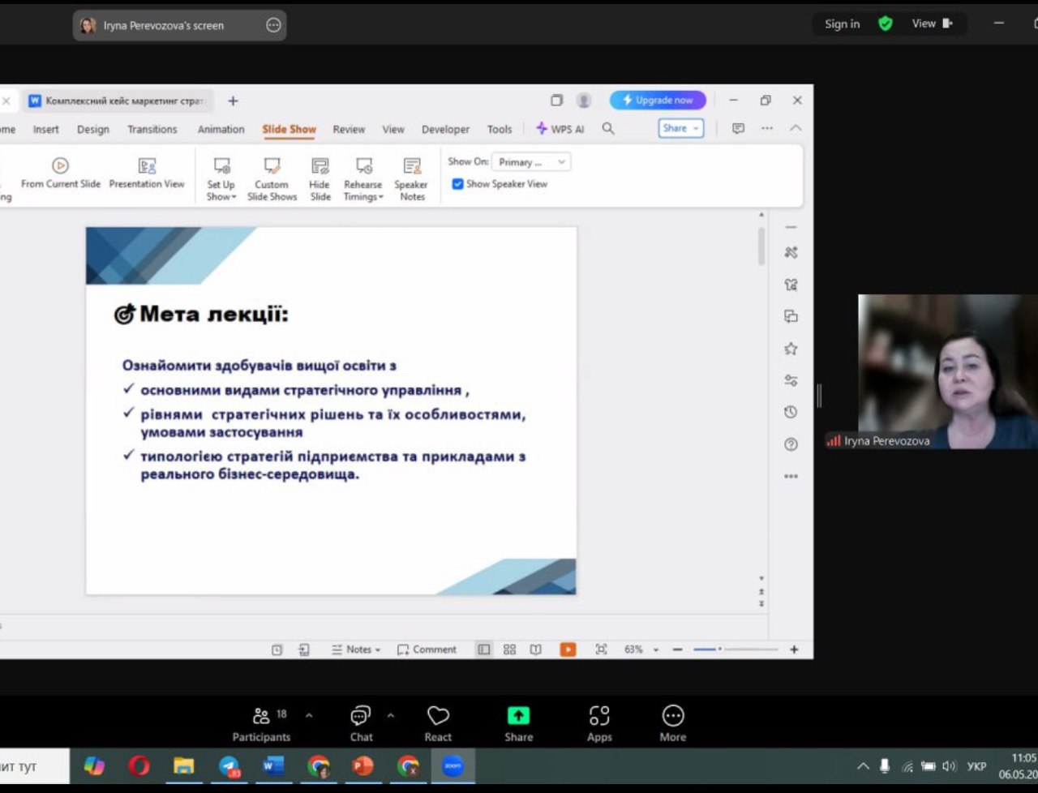
Task: Toggle Show Speaker View checkbox
Action: point(457,184)
